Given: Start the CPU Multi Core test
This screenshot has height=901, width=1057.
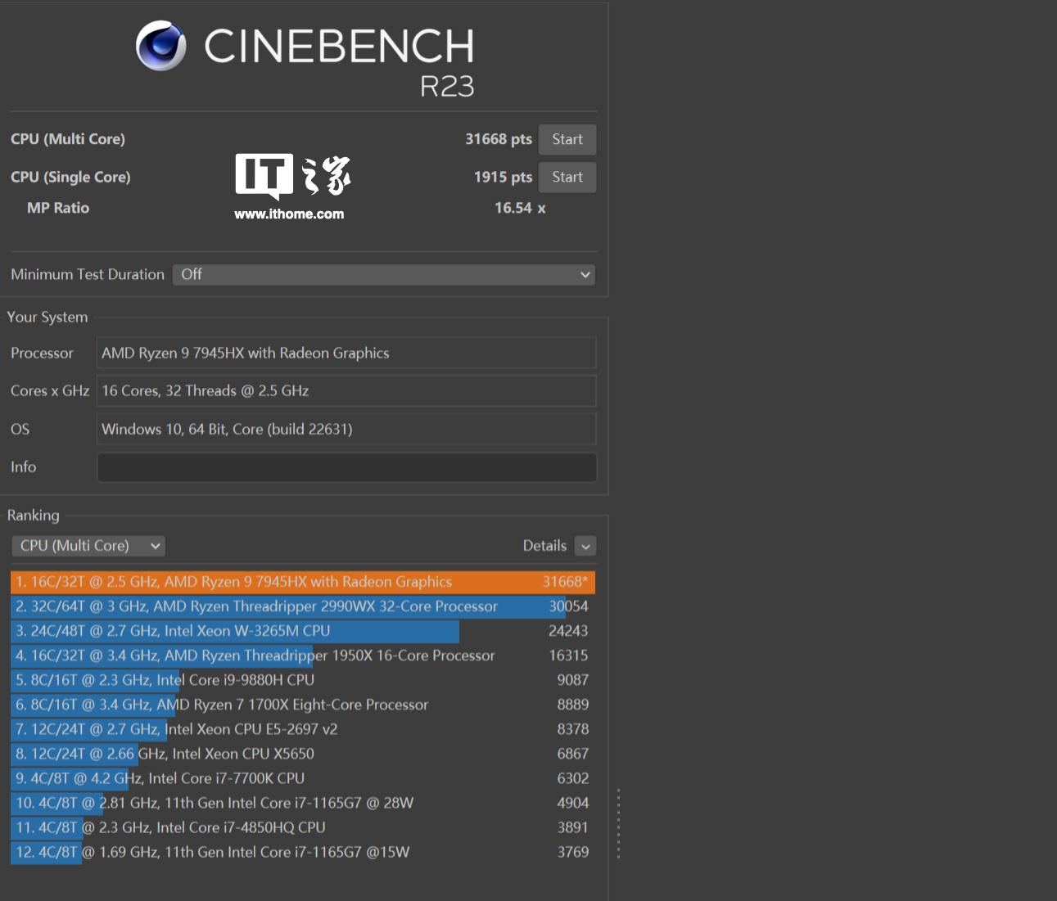Looking at the screenshot, I should click(x=567, y=139).
